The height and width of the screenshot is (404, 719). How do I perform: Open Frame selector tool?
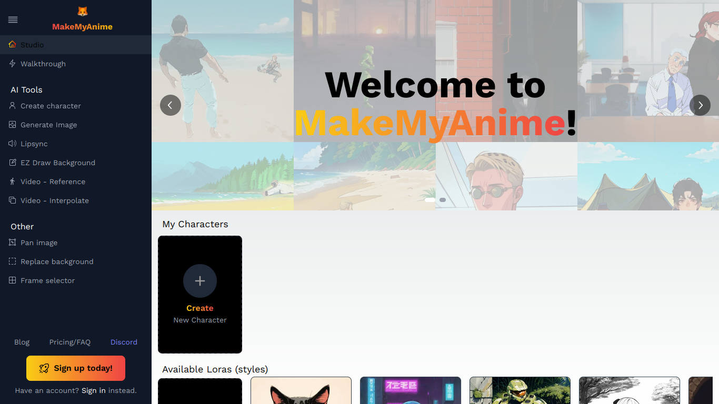[76, 280]
